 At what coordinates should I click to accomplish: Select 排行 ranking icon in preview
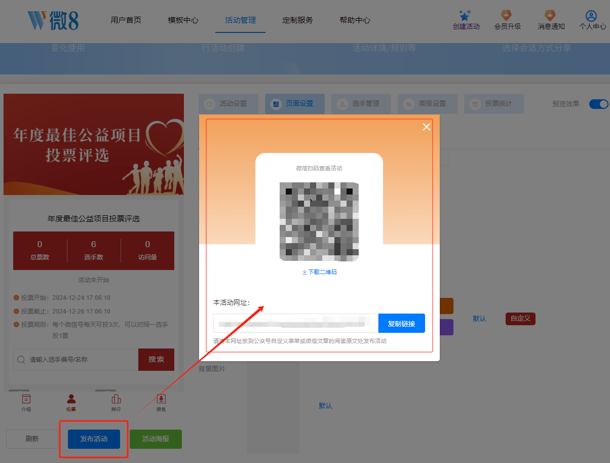tap(116, 399)
